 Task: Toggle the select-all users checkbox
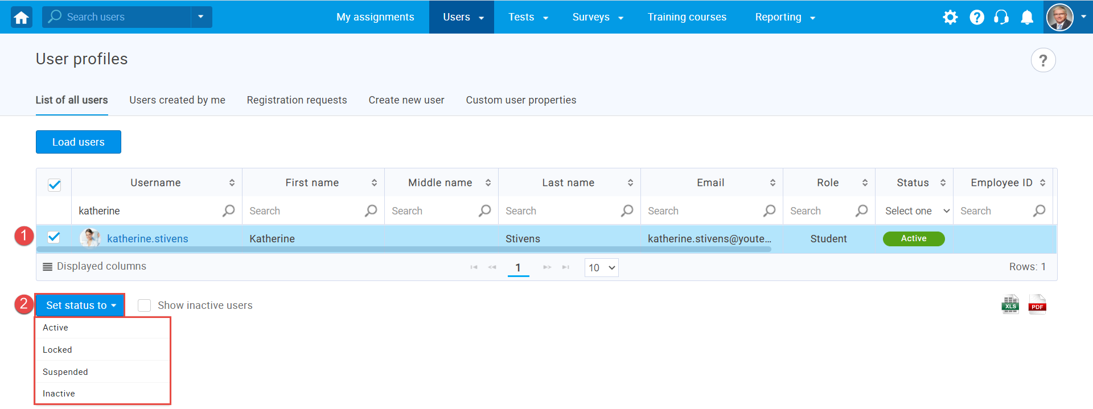55,185
